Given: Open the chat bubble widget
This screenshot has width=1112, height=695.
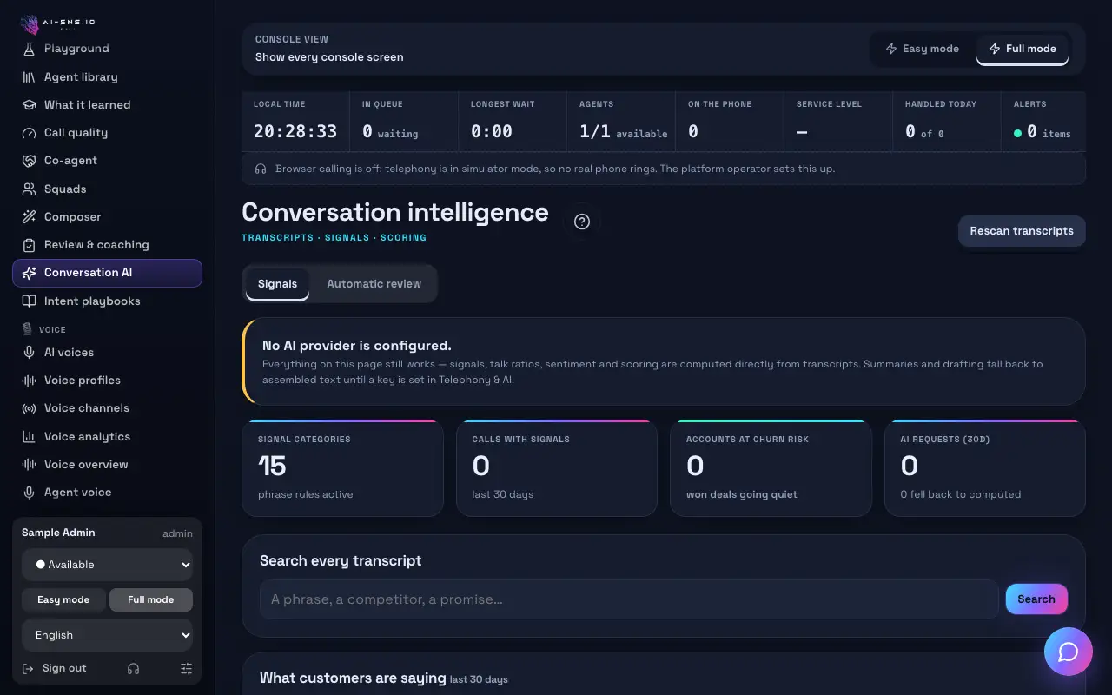Looking at the screenshot, I should [1069, 652].
